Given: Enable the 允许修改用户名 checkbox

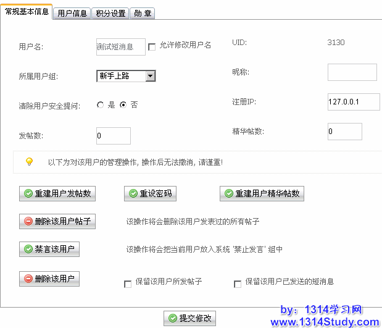Looking at the screenshot, I should [152, 46].
